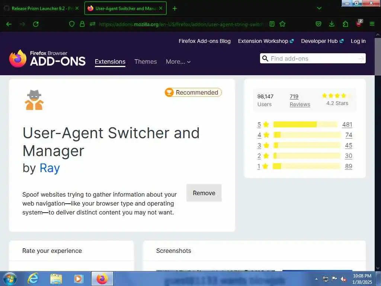The image size is (381, 286).
Task: Open site permissions icon in address bar
Action: point(93,24)
